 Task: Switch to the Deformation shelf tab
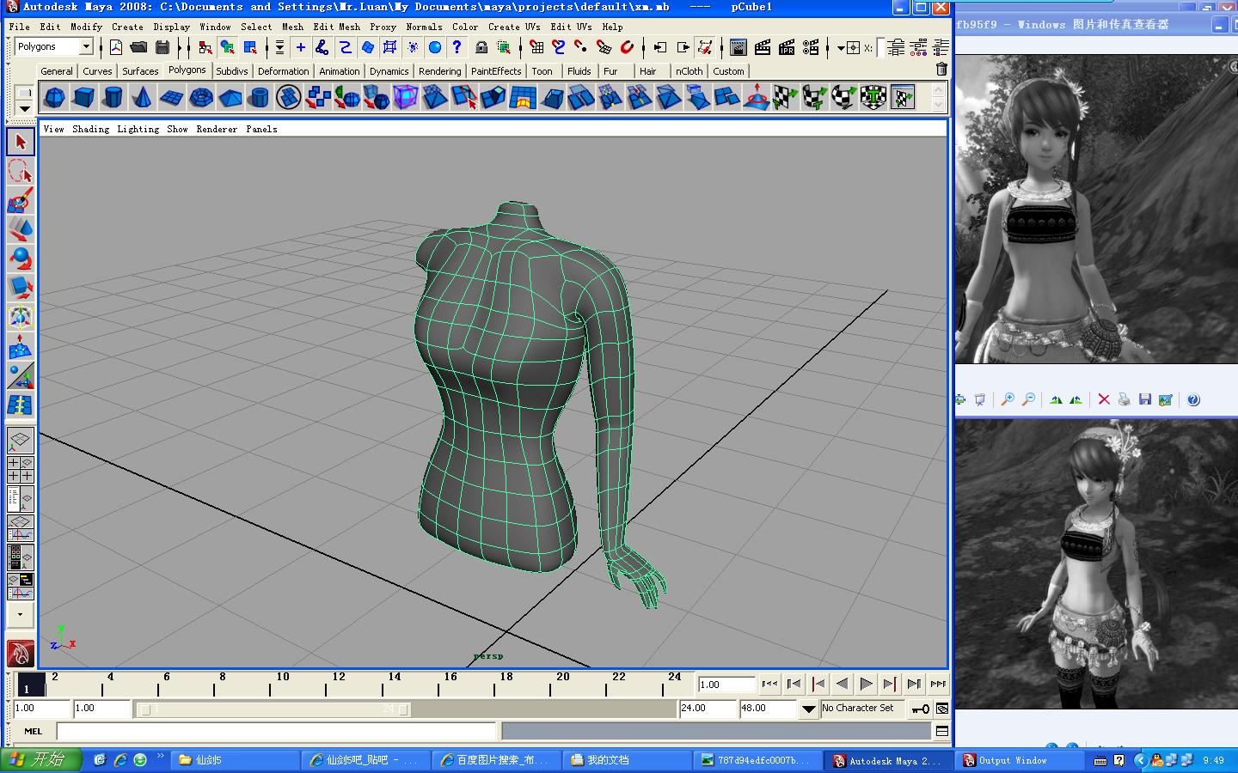coord(283,71)
